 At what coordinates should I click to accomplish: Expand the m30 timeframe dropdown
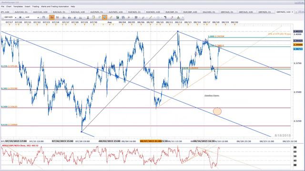(38, 18)
